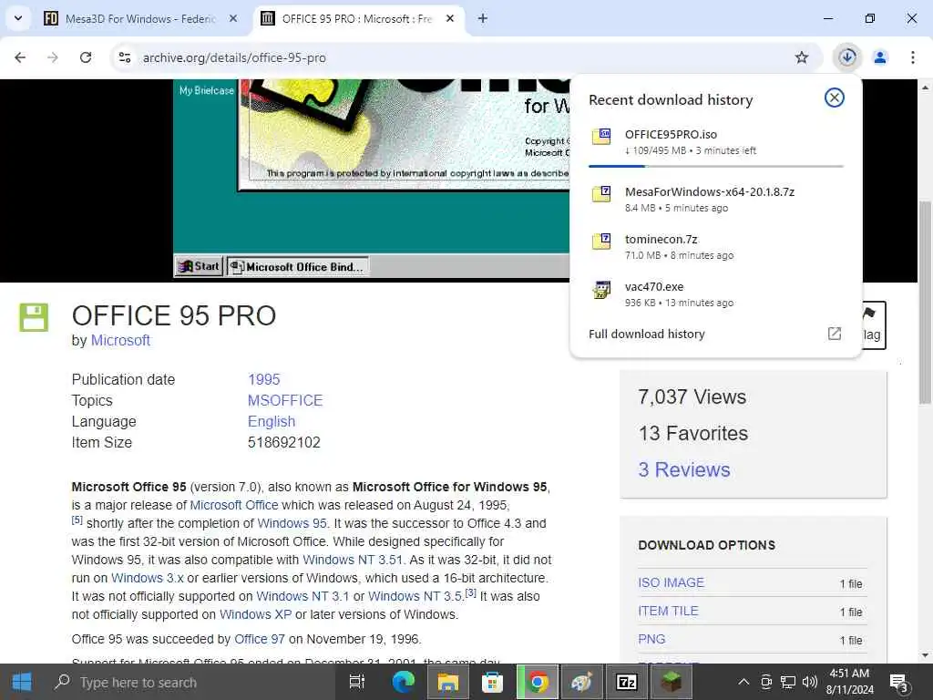Download the ISO IMAGE option
Image resolution: width=933 pixels, height=700 pixels.
671,582
